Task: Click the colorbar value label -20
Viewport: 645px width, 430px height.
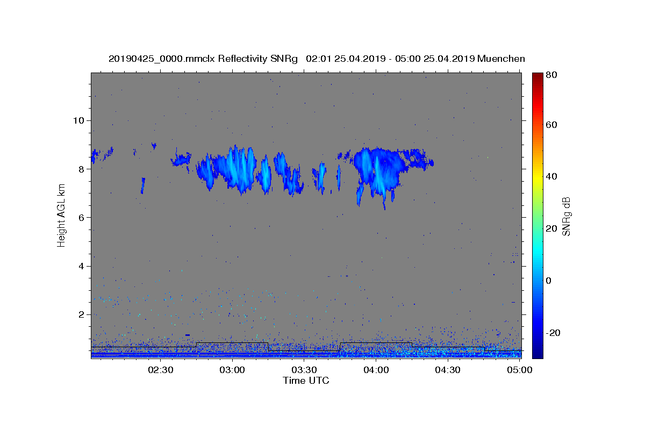Action: click(553, 333)
